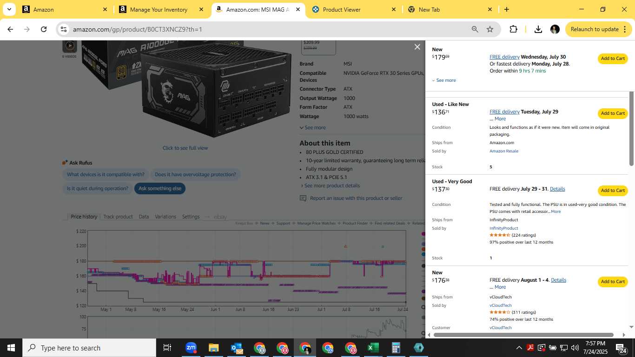
Task: Click the Report an issue flag icon
Action: point(303,198)
